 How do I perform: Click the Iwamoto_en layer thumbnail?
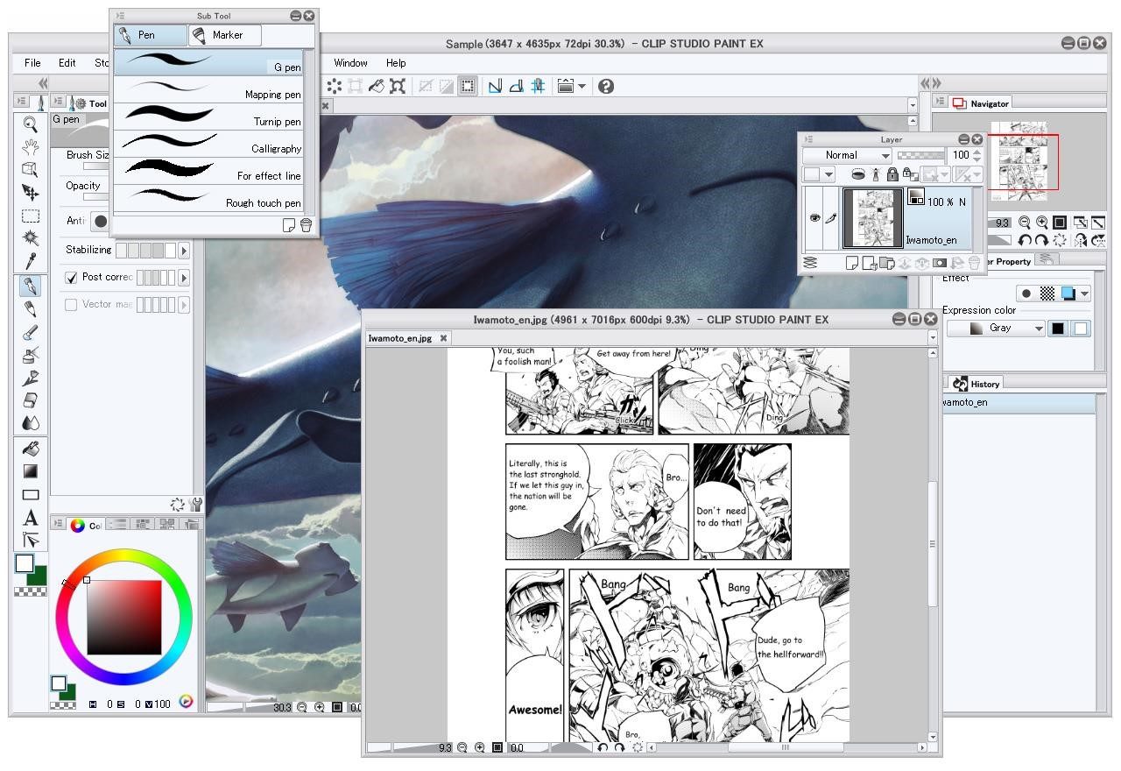click(872, 218)
